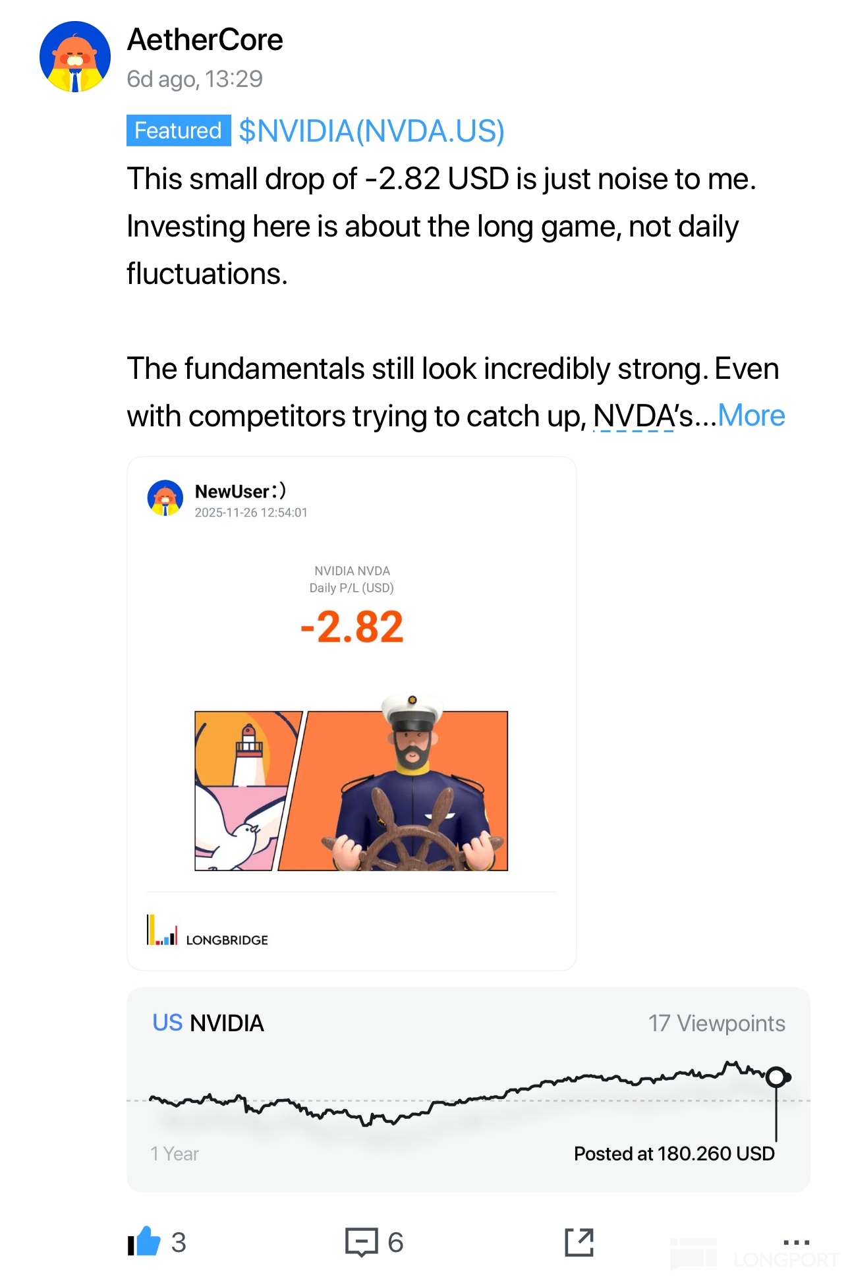Viewport: 850px width, 1281px height.
Task: Tap the share post icon
Action: [x=579, y=1242]
